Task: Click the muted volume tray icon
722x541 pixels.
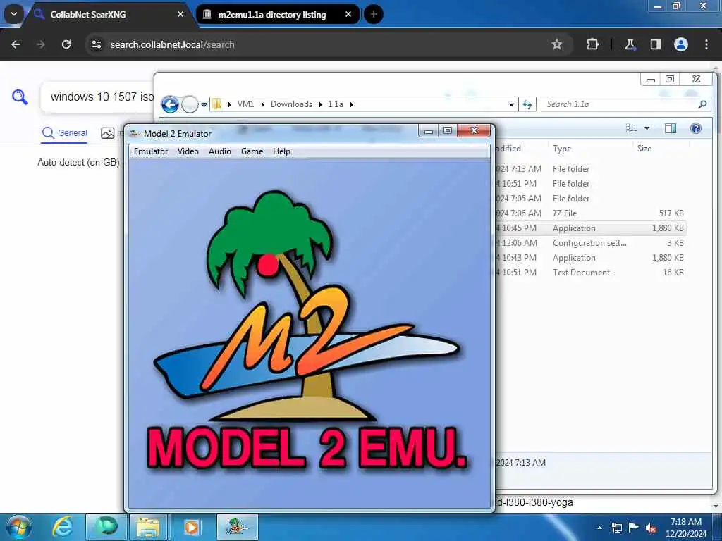Action: [651, 528]
